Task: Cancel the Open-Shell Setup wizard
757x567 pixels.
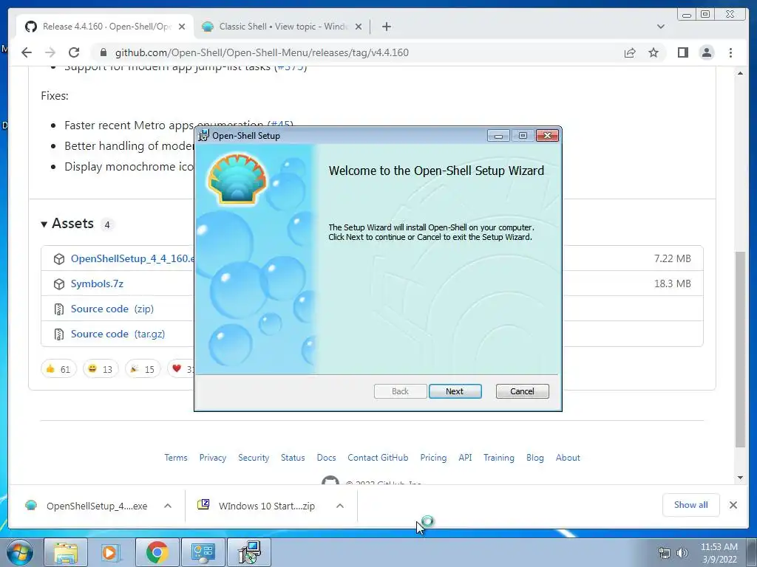Action: coord(522,391)
